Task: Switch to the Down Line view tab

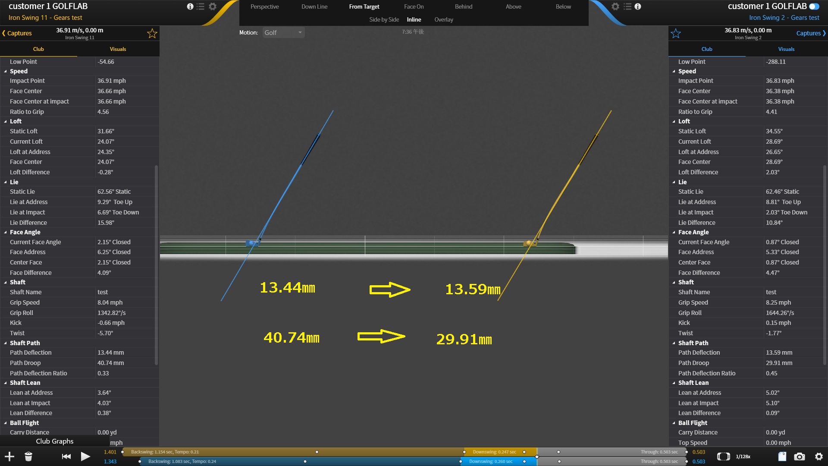Action: [314, 6]
